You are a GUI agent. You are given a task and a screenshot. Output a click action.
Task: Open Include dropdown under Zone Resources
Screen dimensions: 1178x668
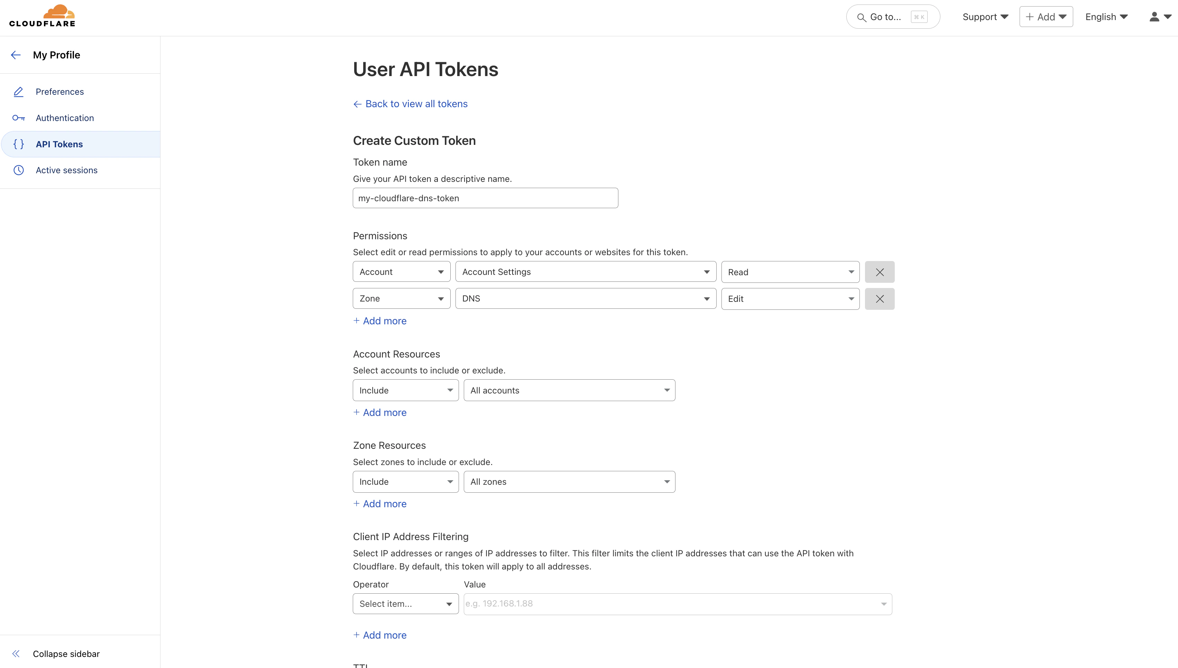[x=406, y=482]
